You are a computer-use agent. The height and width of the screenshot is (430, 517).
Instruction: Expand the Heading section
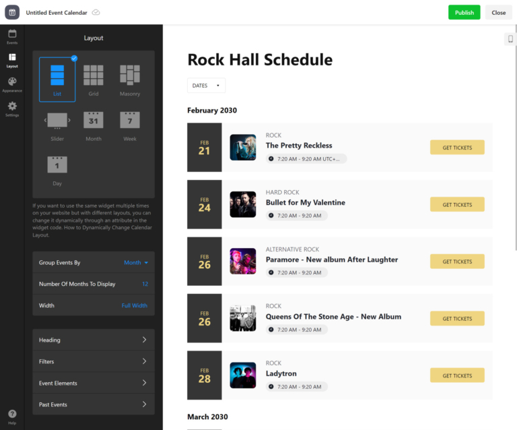[x=94, y=340]
